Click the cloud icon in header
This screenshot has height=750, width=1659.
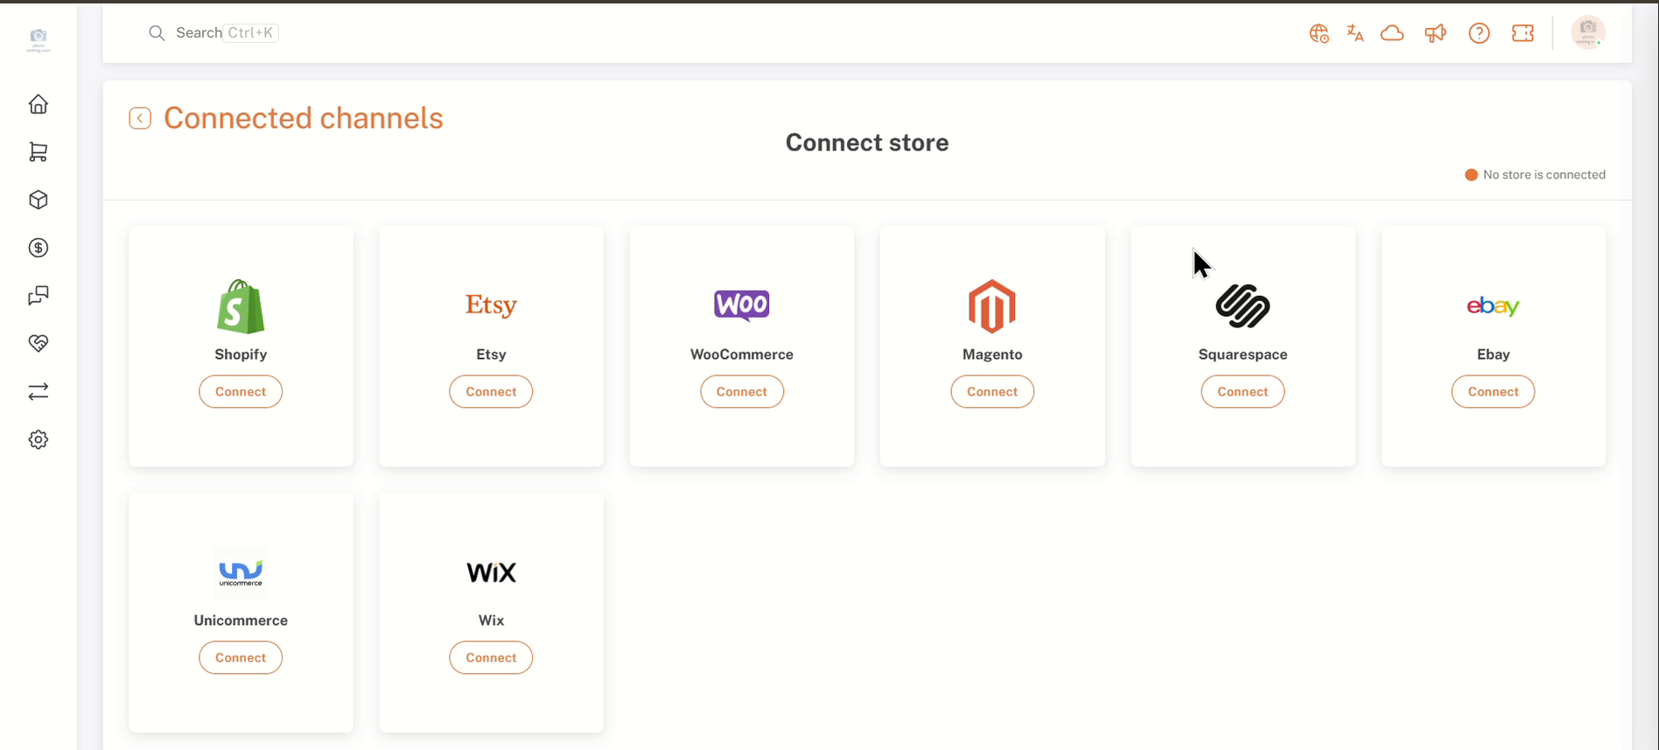click(1392, 33)
